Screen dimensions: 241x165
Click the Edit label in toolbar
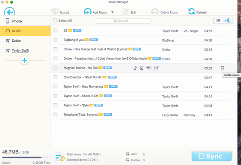tap(133, 12)
